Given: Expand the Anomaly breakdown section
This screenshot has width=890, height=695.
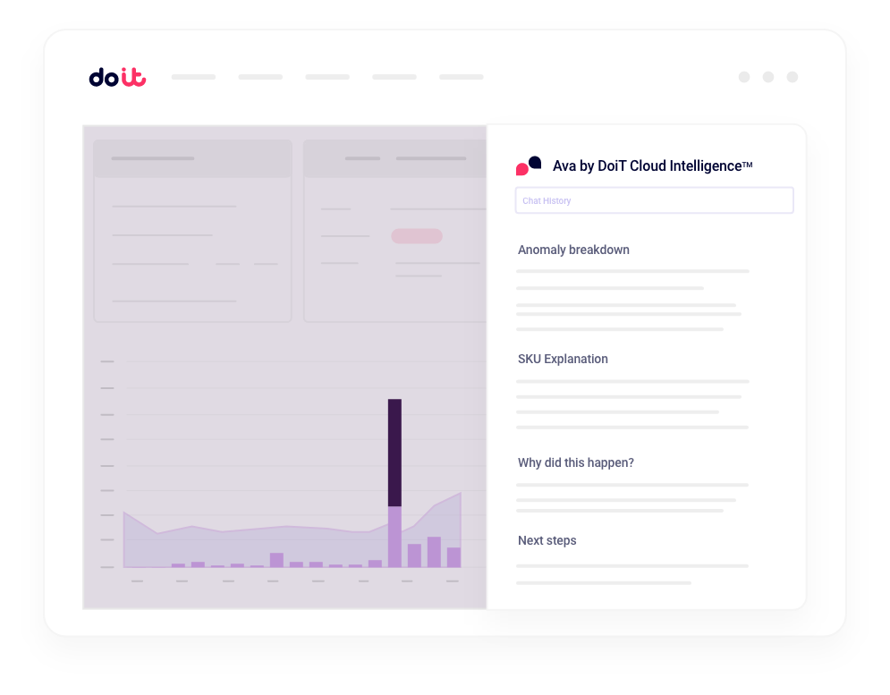Looking at the screenshot, I should tap(573, 250).
